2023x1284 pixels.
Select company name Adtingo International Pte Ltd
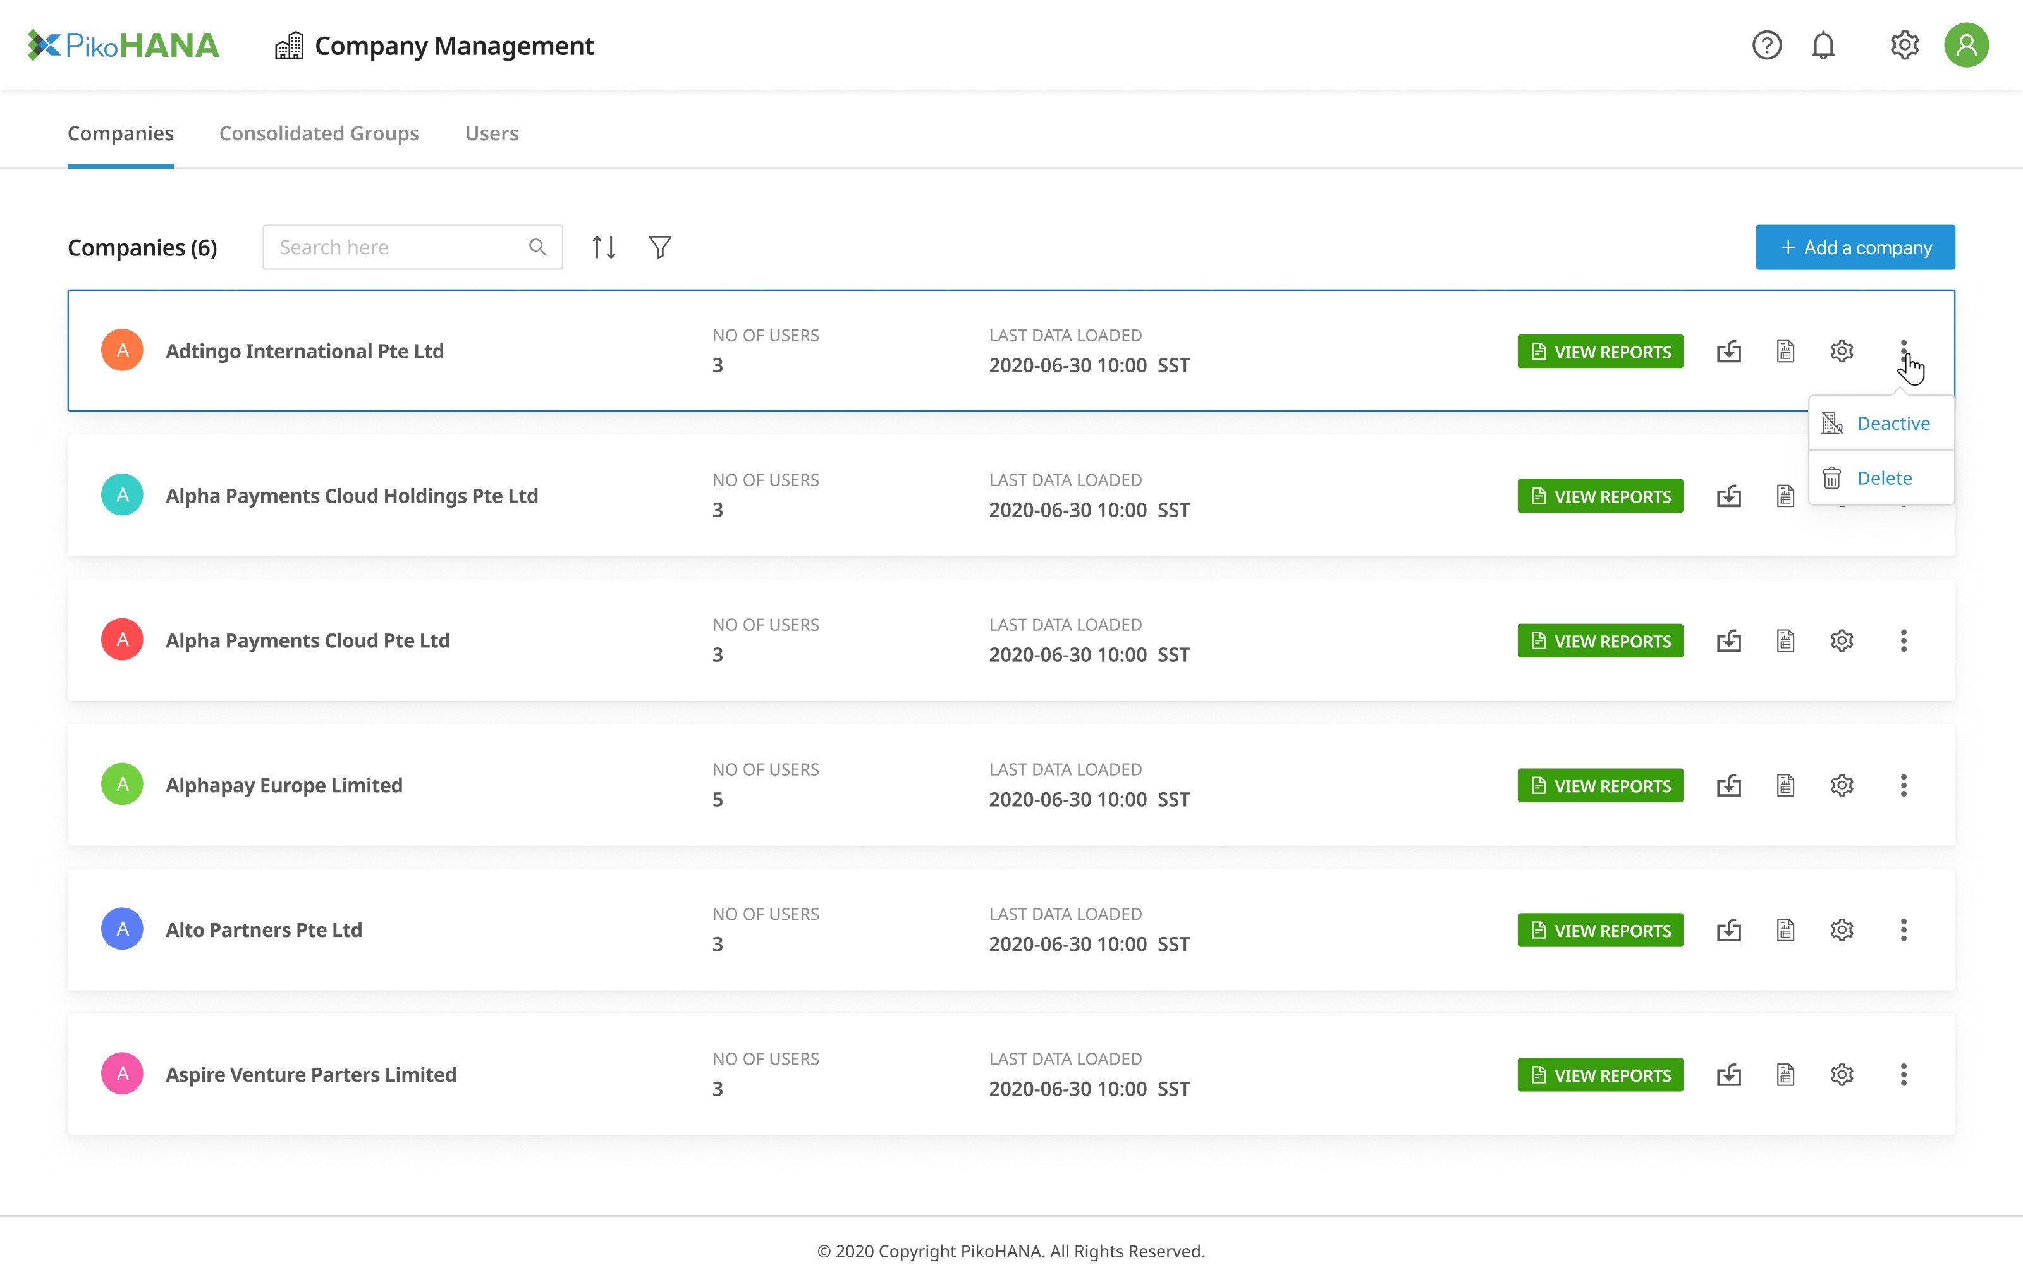tap(304, 352)
